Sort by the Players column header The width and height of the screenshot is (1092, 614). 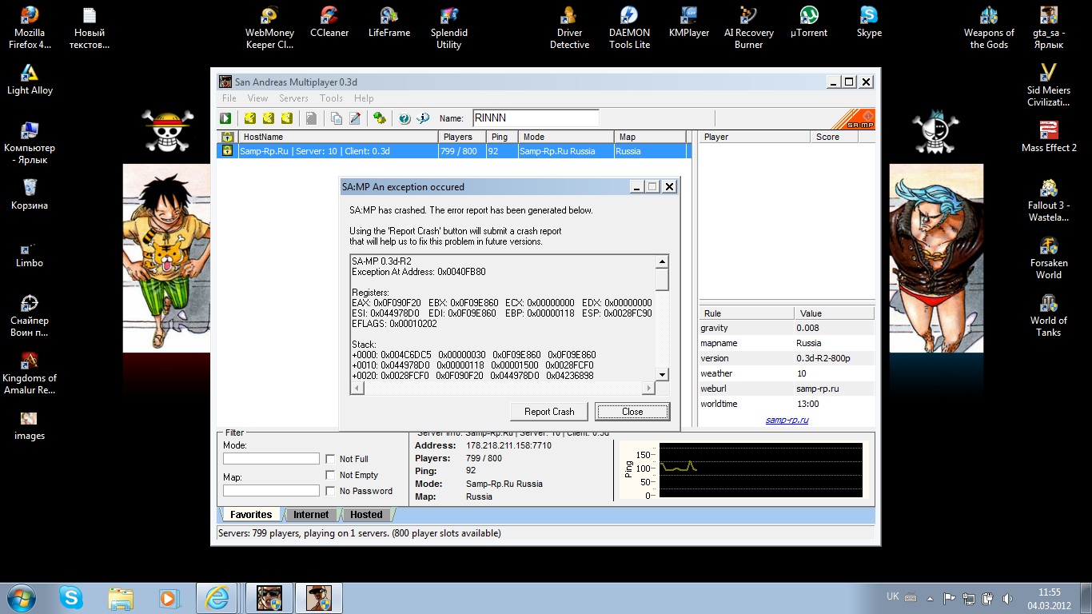(x=462, y=137)
